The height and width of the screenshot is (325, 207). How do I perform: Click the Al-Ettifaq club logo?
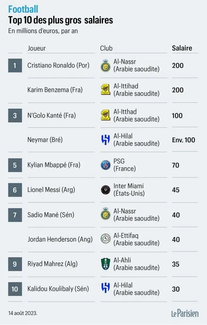point(105,239)
